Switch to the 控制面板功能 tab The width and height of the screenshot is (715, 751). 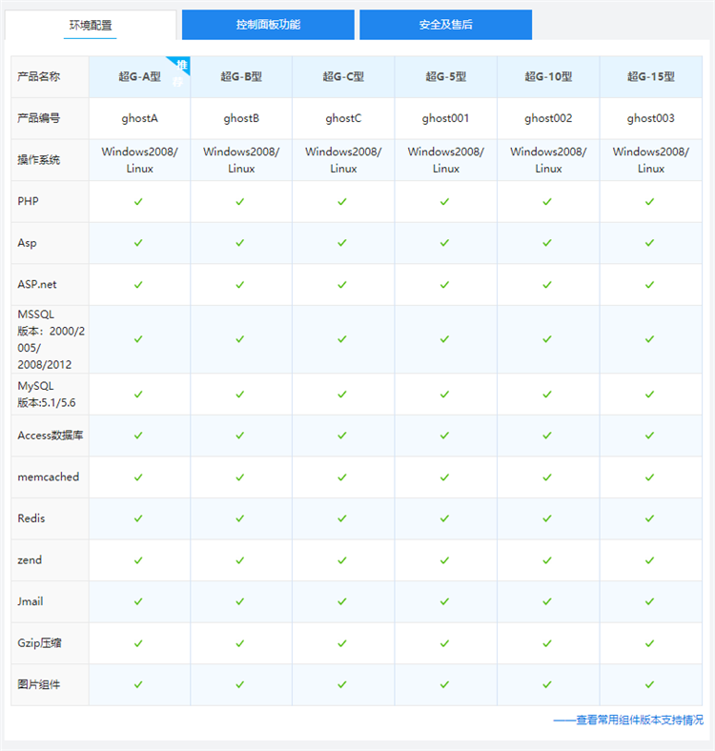268,25
